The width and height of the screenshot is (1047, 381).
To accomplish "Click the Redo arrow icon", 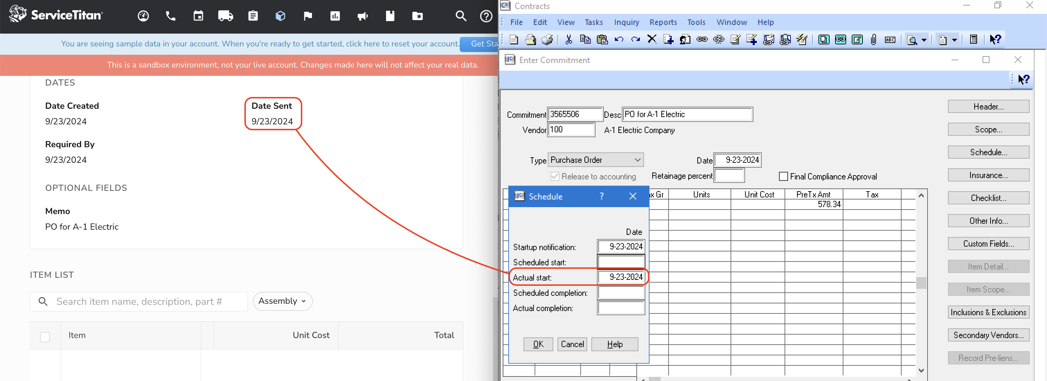I will tap(635, 39).
